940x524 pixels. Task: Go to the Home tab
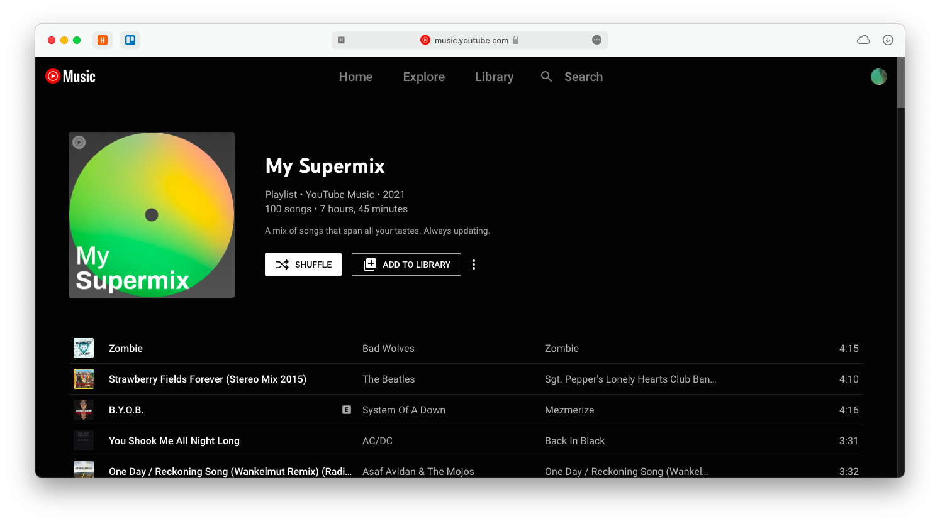coord(355,77)
